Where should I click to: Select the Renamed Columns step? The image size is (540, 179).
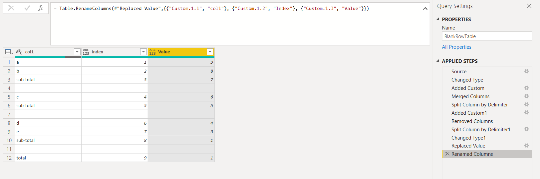[x=487, y=154]
